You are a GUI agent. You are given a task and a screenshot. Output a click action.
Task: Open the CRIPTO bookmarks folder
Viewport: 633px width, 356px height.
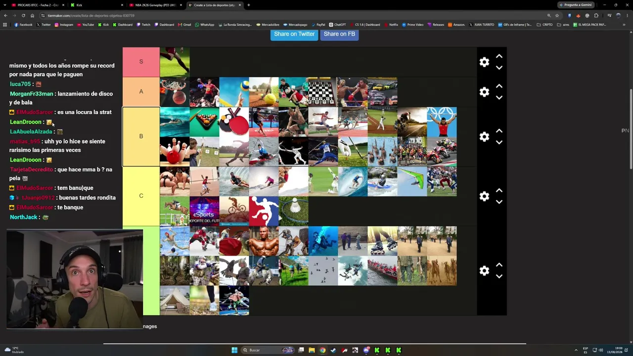[x=544, y=25]
